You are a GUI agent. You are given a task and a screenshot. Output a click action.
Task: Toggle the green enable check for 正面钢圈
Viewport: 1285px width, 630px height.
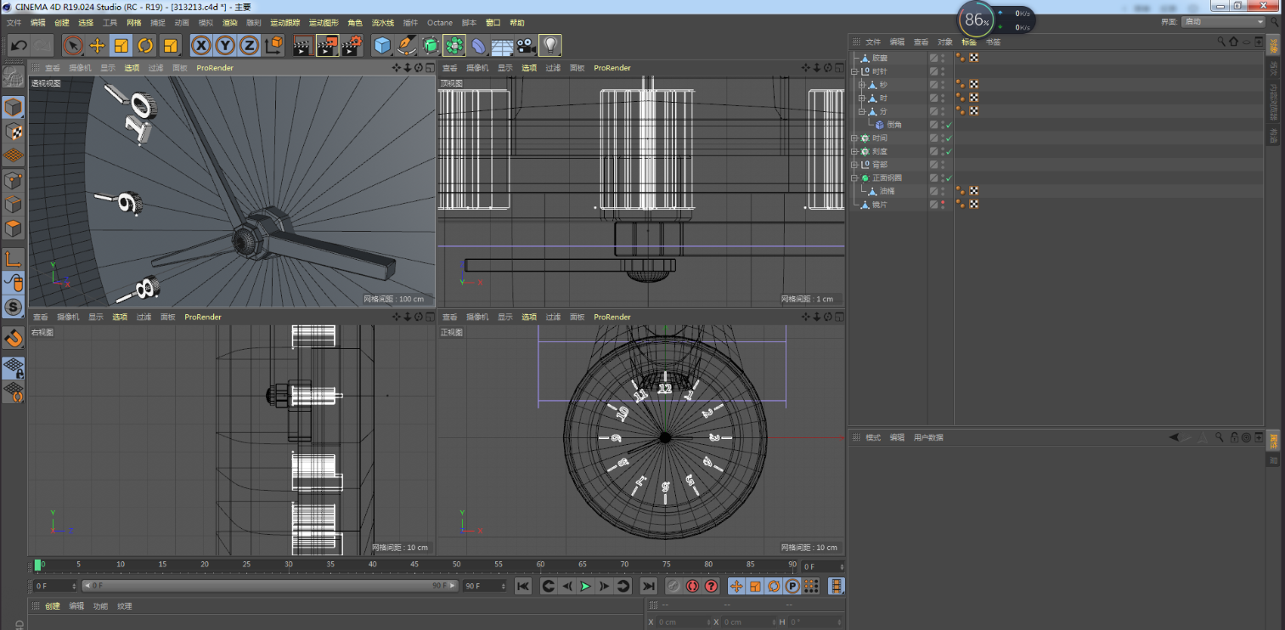949,177
